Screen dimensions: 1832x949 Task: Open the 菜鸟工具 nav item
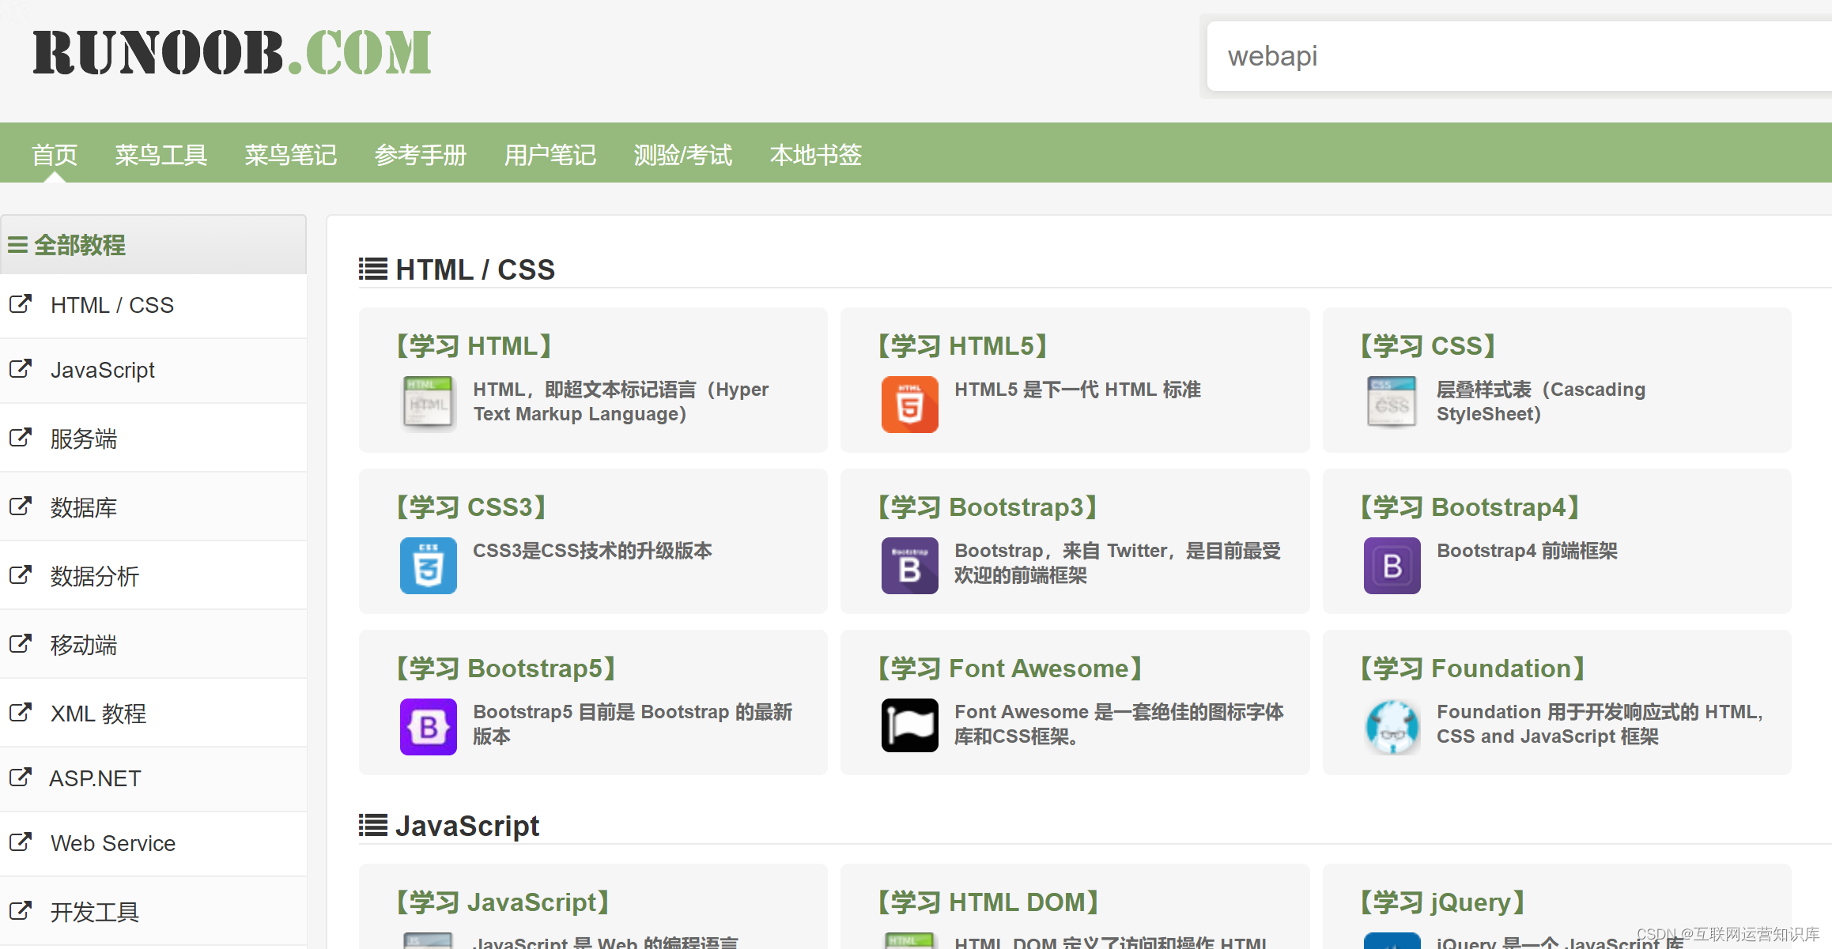pos(161,155)
